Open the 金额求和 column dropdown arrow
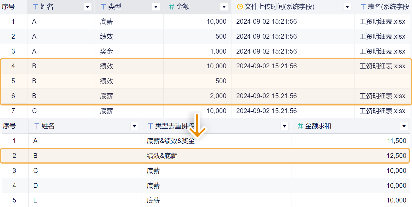This screenshot has height=207, width=412. pos(404,126)
